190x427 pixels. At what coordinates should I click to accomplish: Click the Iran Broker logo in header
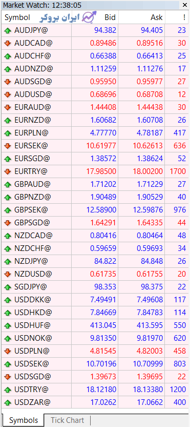coord(68,17)
